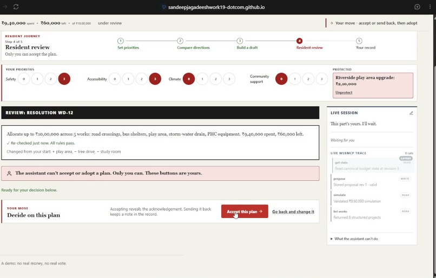Open the browser three-dot menu

tap(430, 7)
